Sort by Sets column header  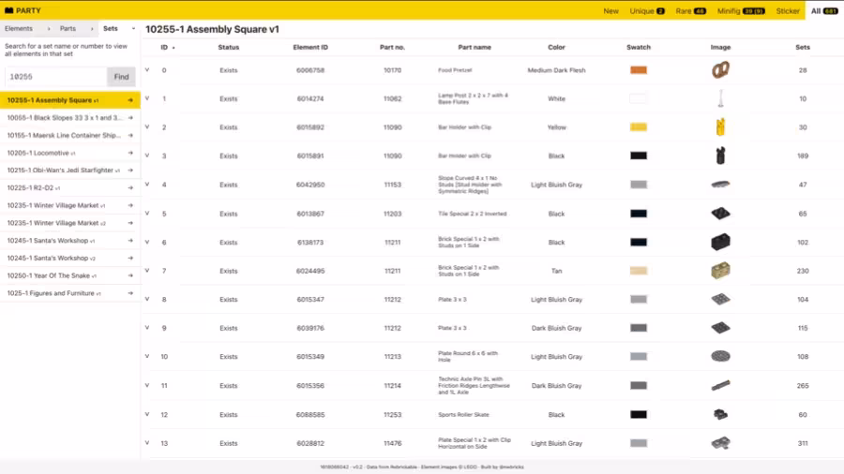pyautogui.click(x=803, y=47)
